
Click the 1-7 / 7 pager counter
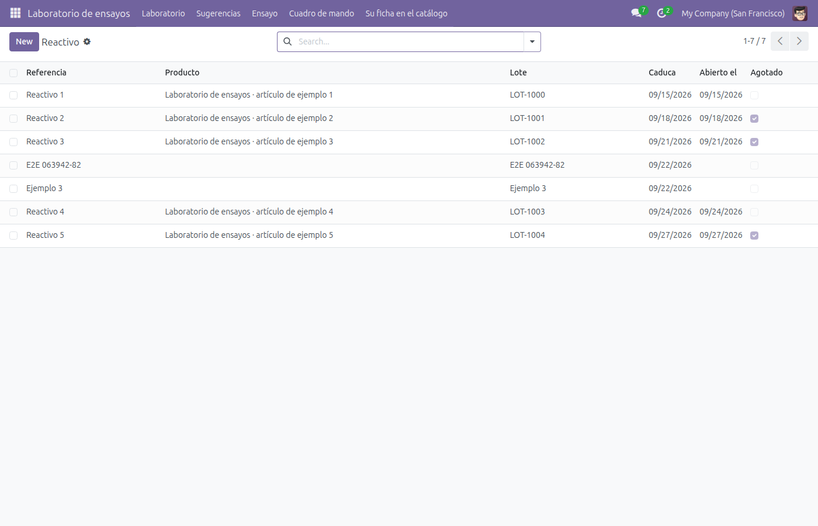point(754,41)
